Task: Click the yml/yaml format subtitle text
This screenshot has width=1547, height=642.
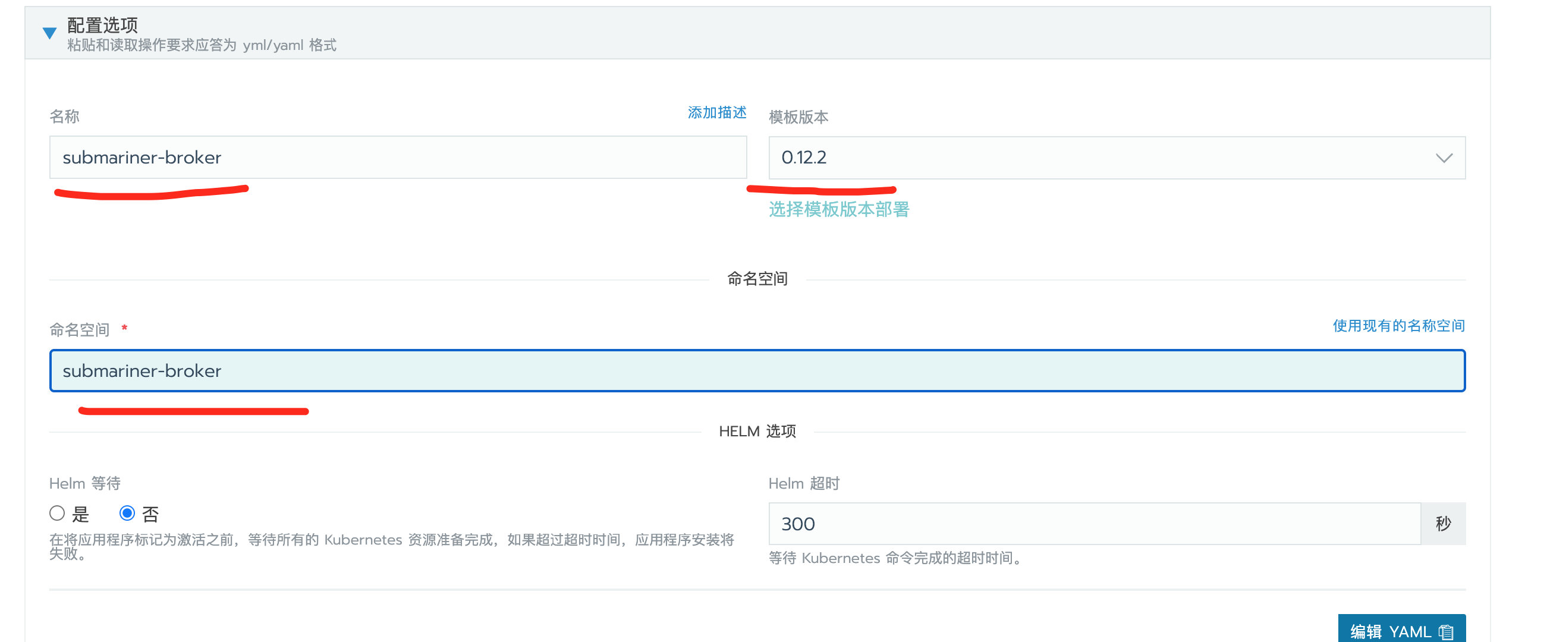Action: (202, 45)
